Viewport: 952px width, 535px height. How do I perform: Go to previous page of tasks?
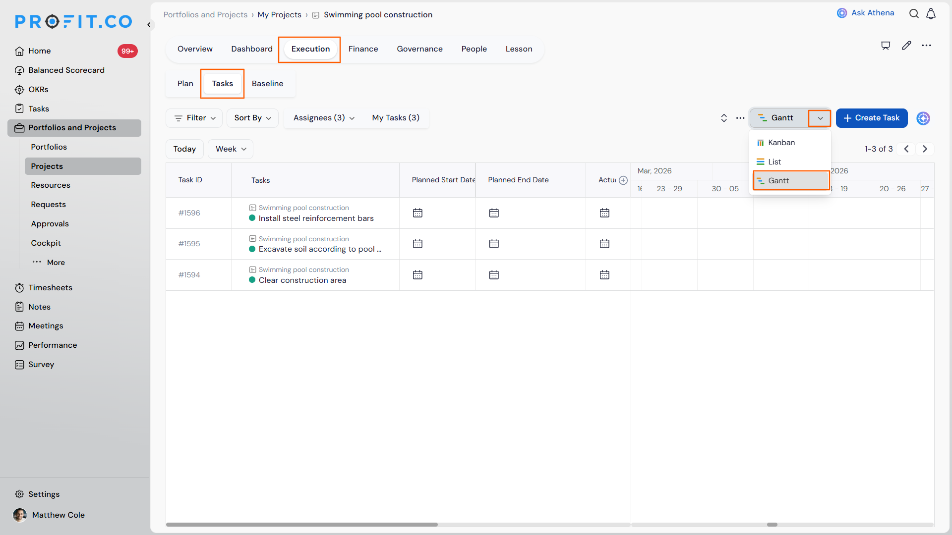click(x=906, y=149)
